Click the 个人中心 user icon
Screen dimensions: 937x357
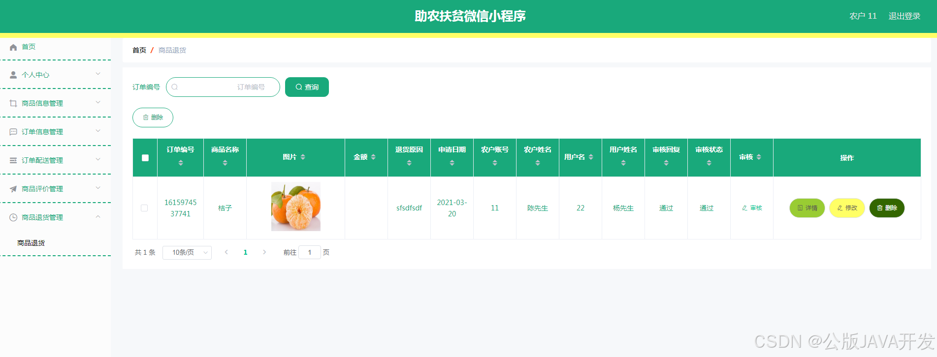13,75
